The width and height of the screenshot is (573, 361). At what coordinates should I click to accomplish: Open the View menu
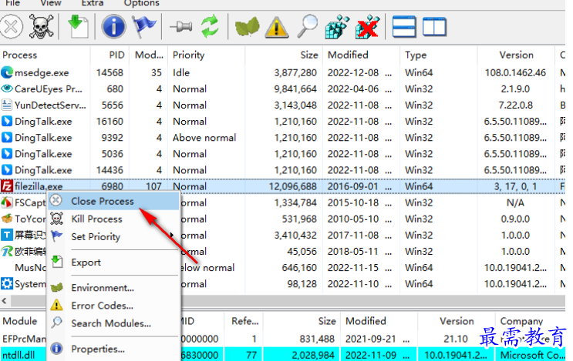(50, 3)
